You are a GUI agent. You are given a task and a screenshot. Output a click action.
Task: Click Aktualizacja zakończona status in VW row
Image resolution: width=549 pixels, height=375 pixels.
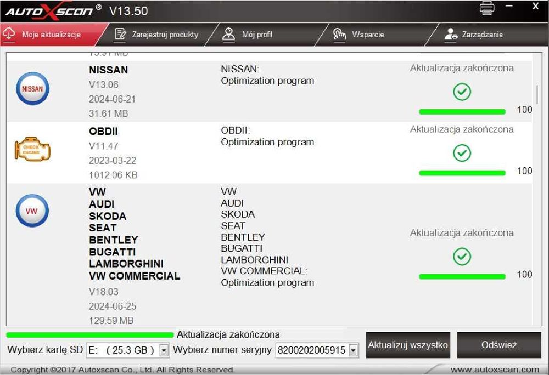(462, 233)
